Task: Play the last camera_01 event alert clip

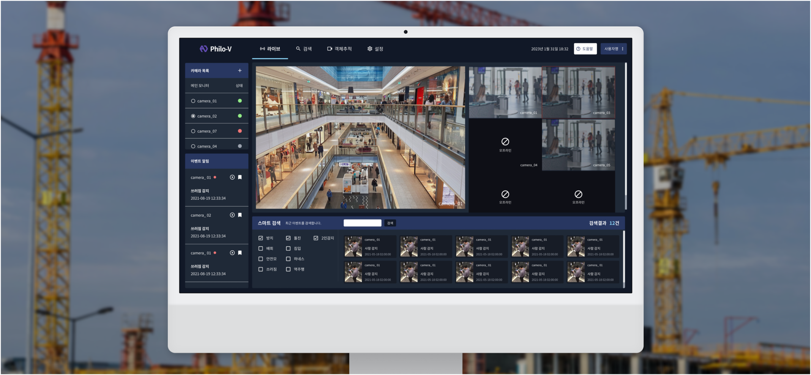Action: (x=232, y=253)
